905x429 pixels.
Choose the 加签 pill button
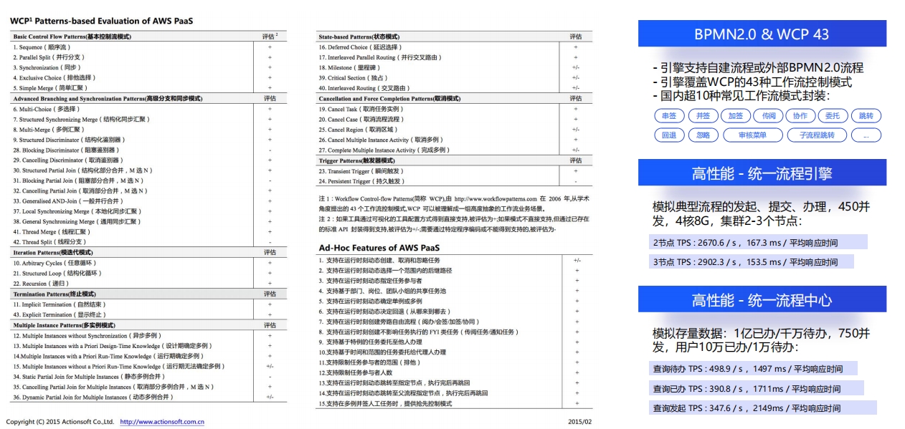pyautogui.click(x=736, y=115)
